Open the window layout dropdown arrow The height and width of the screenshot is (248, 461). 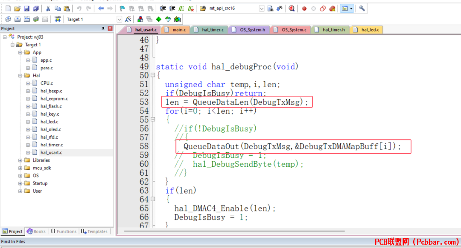351,9
